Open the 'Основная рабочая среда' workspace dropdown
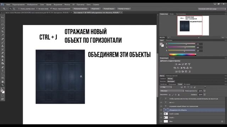 (212, 9)
